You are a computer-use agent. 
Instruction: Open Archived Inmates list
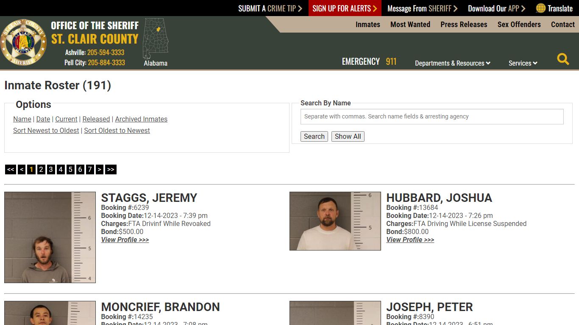pyautogui.click(x=141, y=119)
